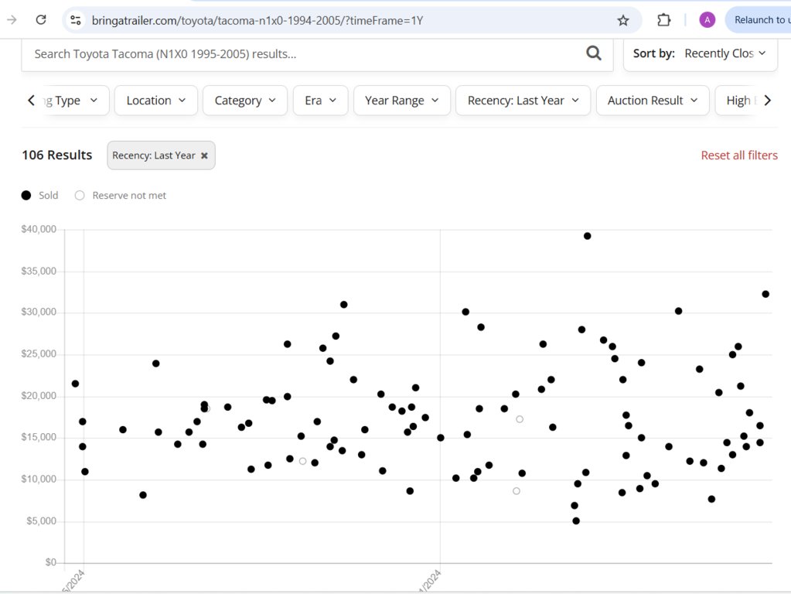Toggle the Reserve not met legend marker
The width and height of the screenshot is (791, 594).
(80, 196)
